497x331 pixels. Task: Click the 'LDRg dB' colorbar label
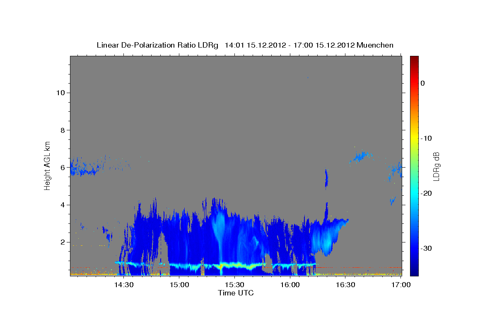(x=436, y=166)
